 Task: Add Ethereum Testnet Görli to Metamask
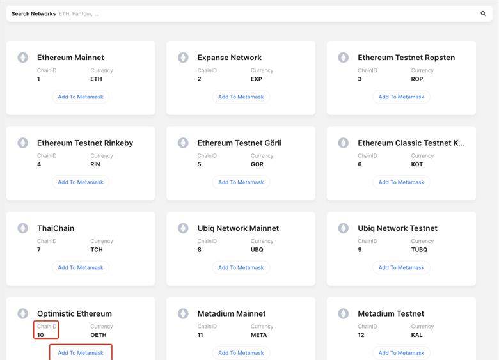241,182
